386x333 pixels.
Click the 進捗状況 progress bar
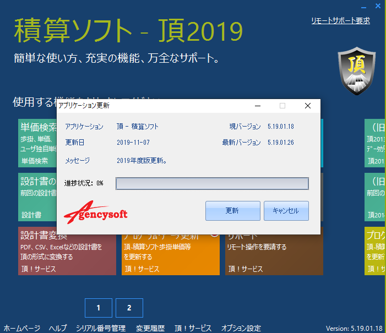(x=212, y=183)
